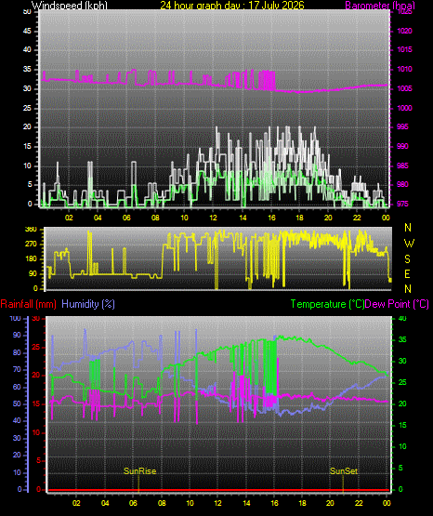Click the '270' wind direction axis value

(32, 245)
